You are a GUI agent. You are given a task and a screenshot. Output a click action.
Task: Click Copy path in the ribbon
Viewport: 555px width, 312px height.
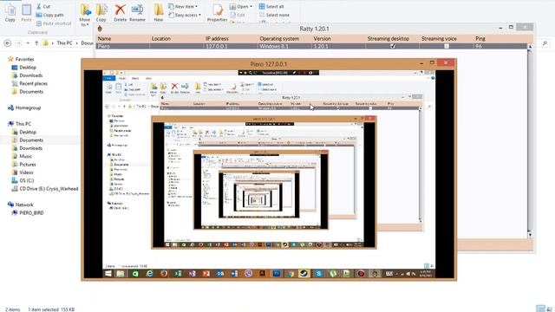50,15
